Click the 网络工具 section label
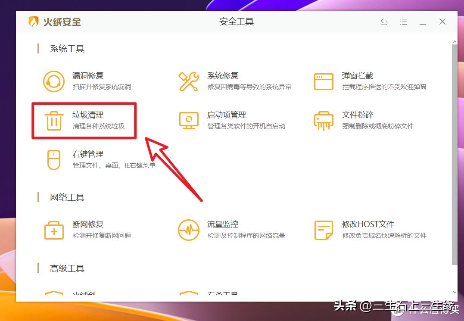The image size is (464, 321). point(66,197)
